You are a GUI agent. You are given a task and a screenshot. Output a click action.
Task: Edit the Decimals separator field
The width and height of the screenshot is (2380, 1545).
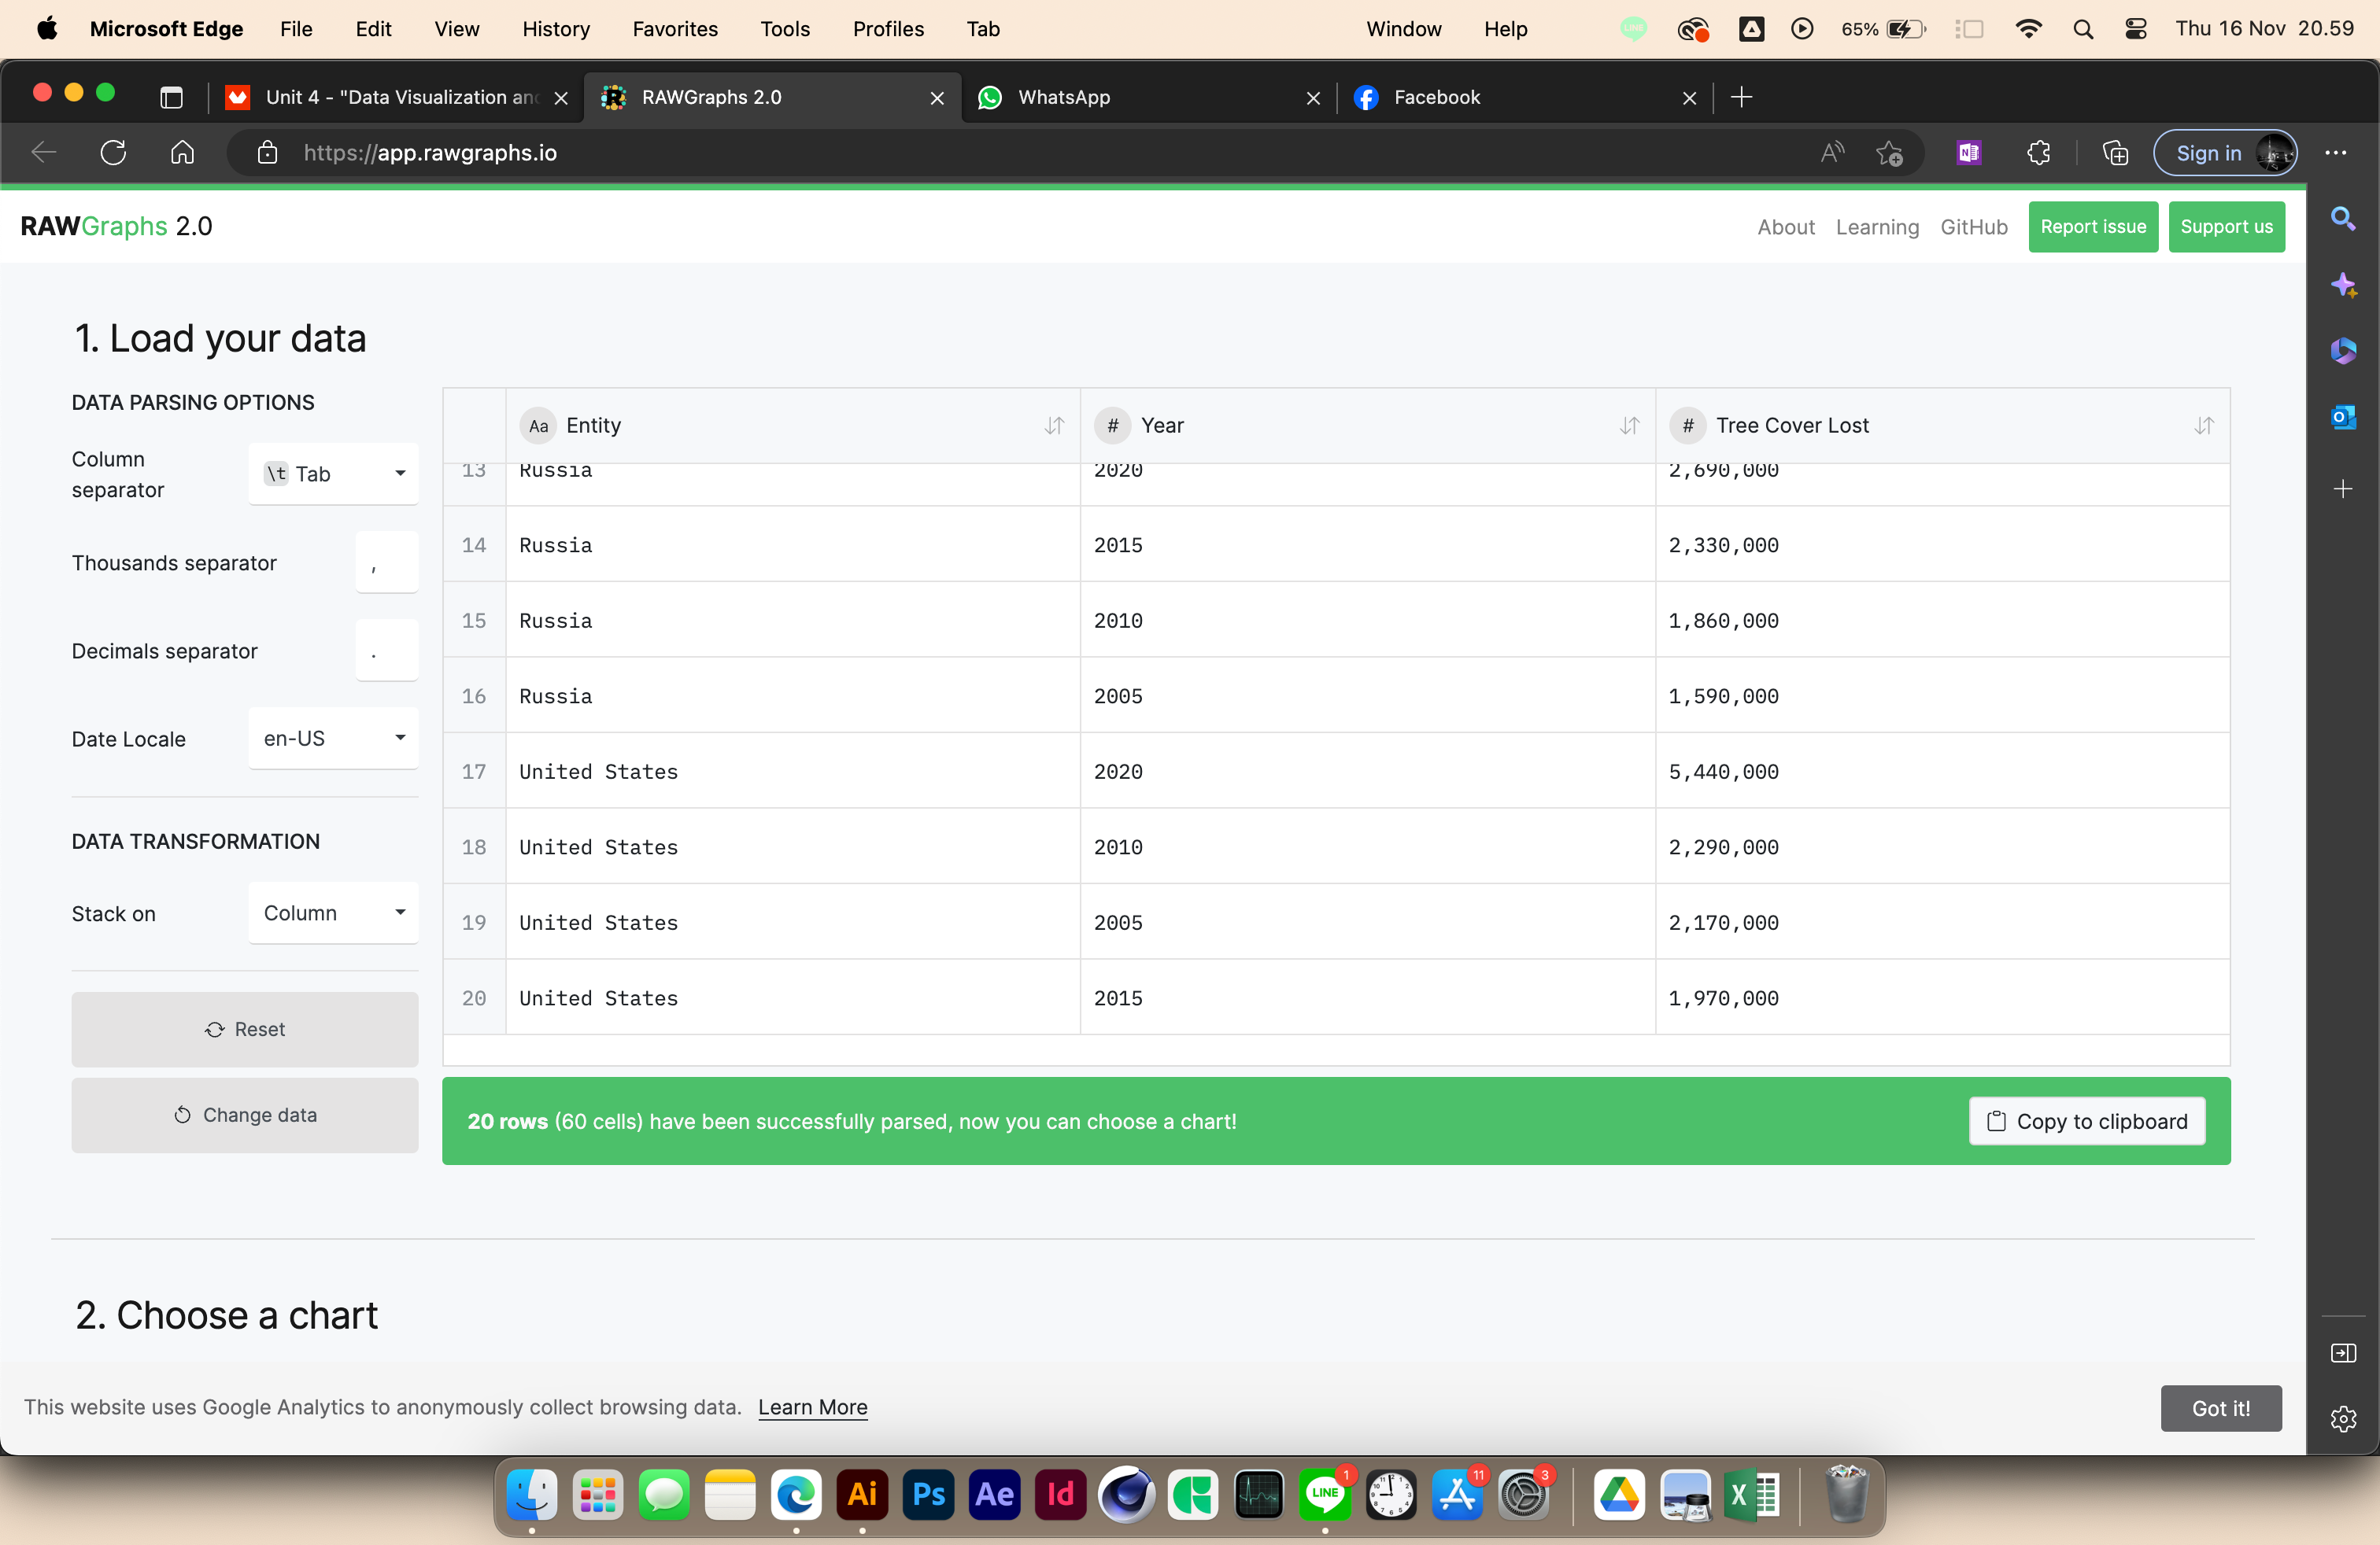point(387,651)
